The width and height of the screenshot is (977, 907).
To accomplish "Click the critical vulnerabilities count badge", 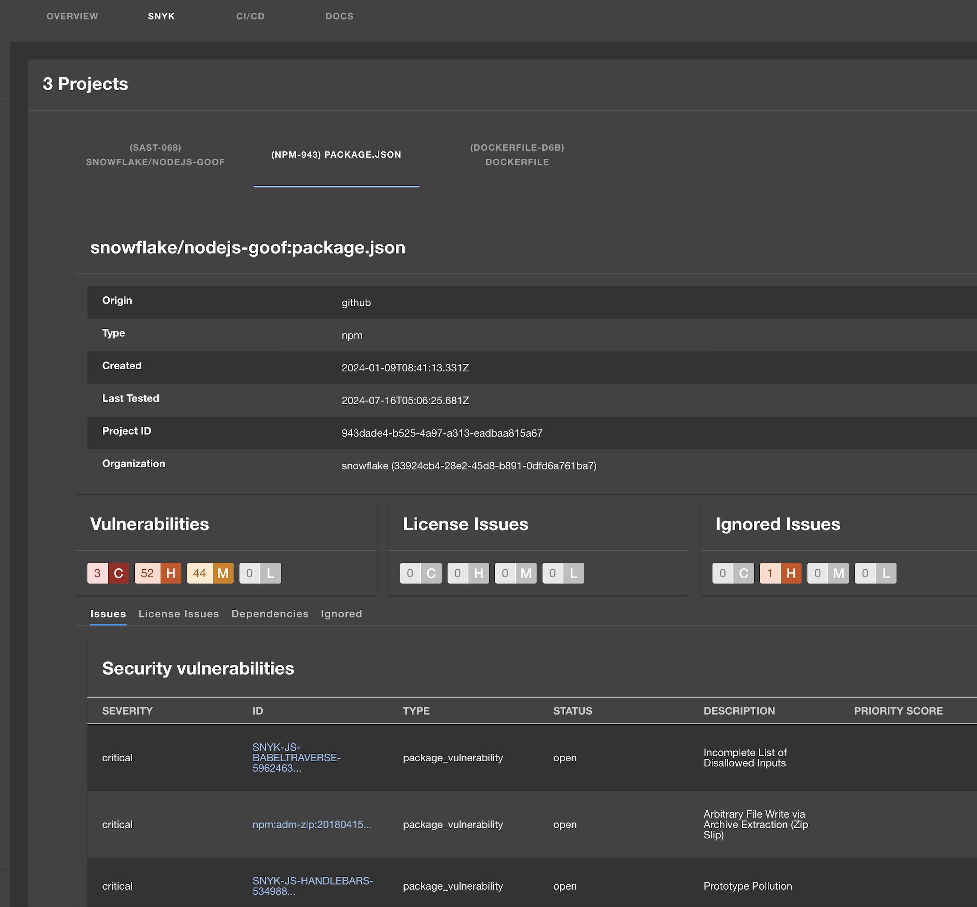I will (x=108, y=573).
